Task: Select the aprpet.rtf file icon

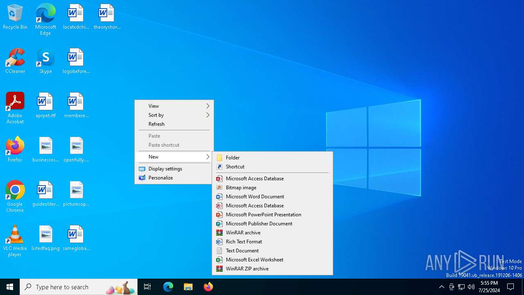Action: pos(45,106)
